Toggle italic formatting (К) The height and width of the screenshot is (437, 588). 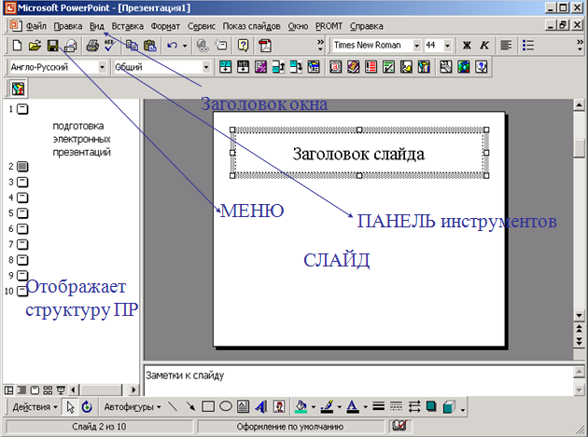pyautogui.click(x=484, y=45)
